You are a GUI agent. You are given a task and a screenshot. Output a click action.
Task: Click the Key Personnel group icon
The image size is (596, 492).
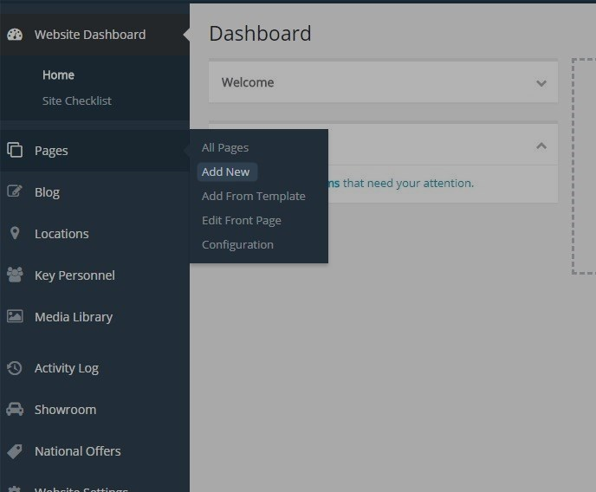[x=15, y=275]
